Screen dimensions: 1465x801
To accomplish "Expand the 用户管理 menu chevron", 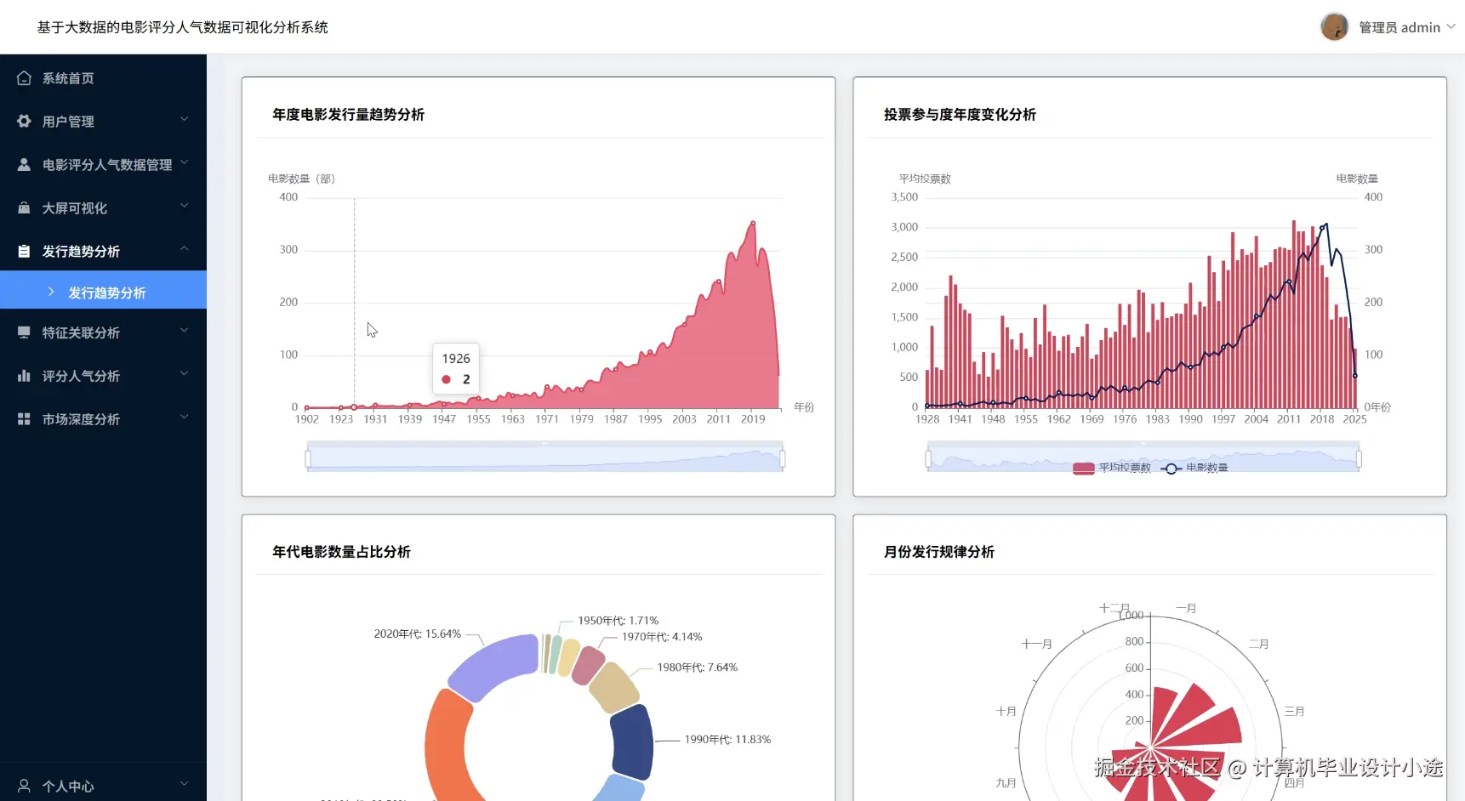I will (184, 120).
